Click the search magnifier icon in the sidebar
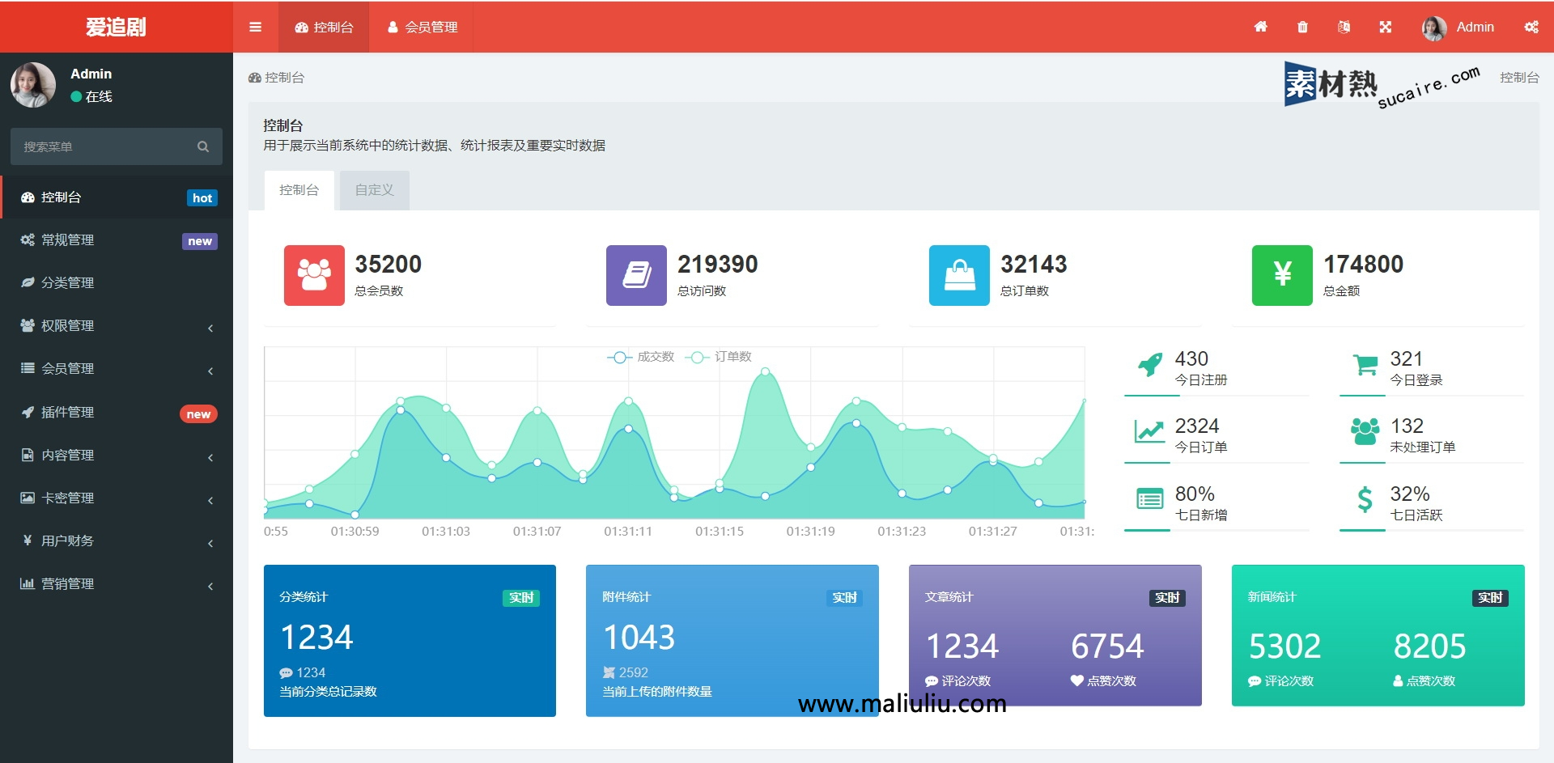The height and width of the screenshot is (763, 1554). (x=203, y=146)
